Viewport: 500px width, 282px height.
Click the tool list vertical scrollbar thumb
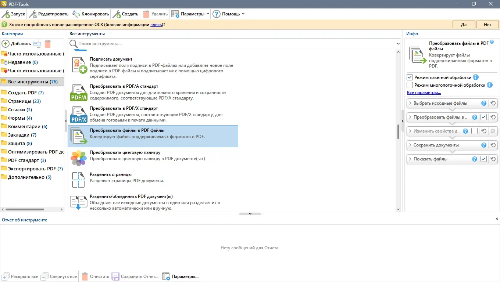[398, 132]
